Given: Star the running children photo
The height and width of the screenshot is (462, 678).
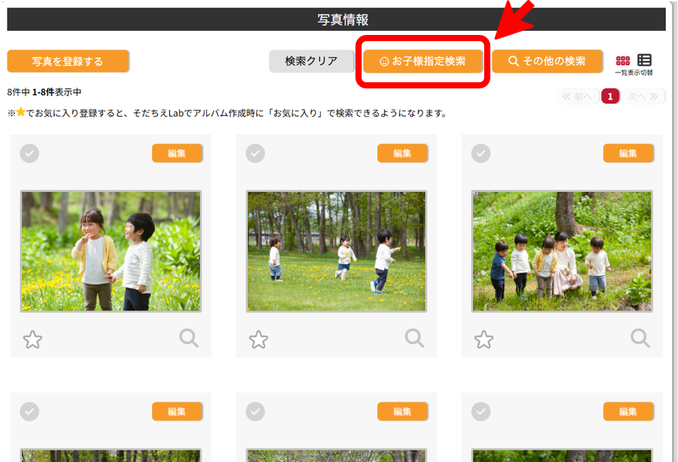Looking at the screenshot, I should [258, 339].
